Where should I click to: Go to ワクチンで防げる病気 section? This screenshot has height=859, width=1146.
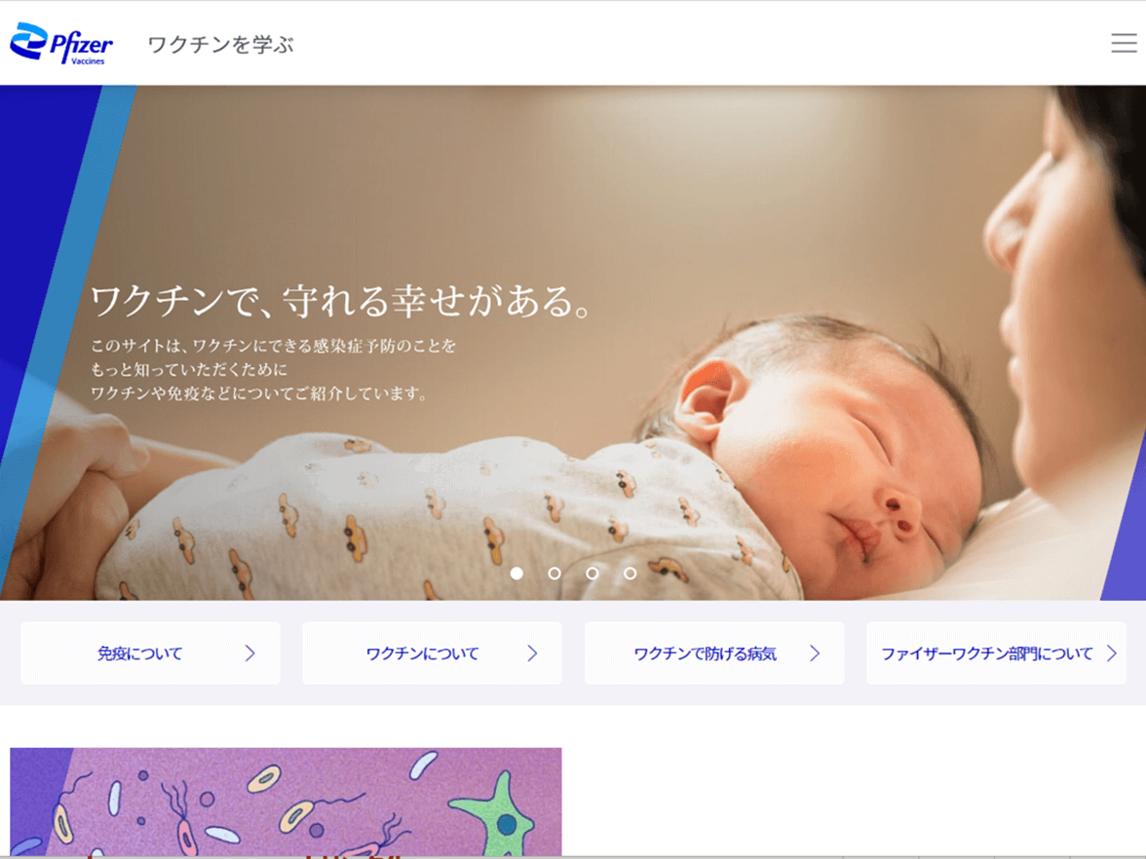tap(714, 653)
